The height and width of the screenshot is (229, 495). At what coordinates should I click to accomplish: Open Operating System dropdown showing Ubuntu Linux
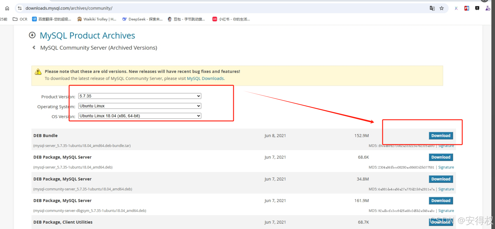point(140,106)
